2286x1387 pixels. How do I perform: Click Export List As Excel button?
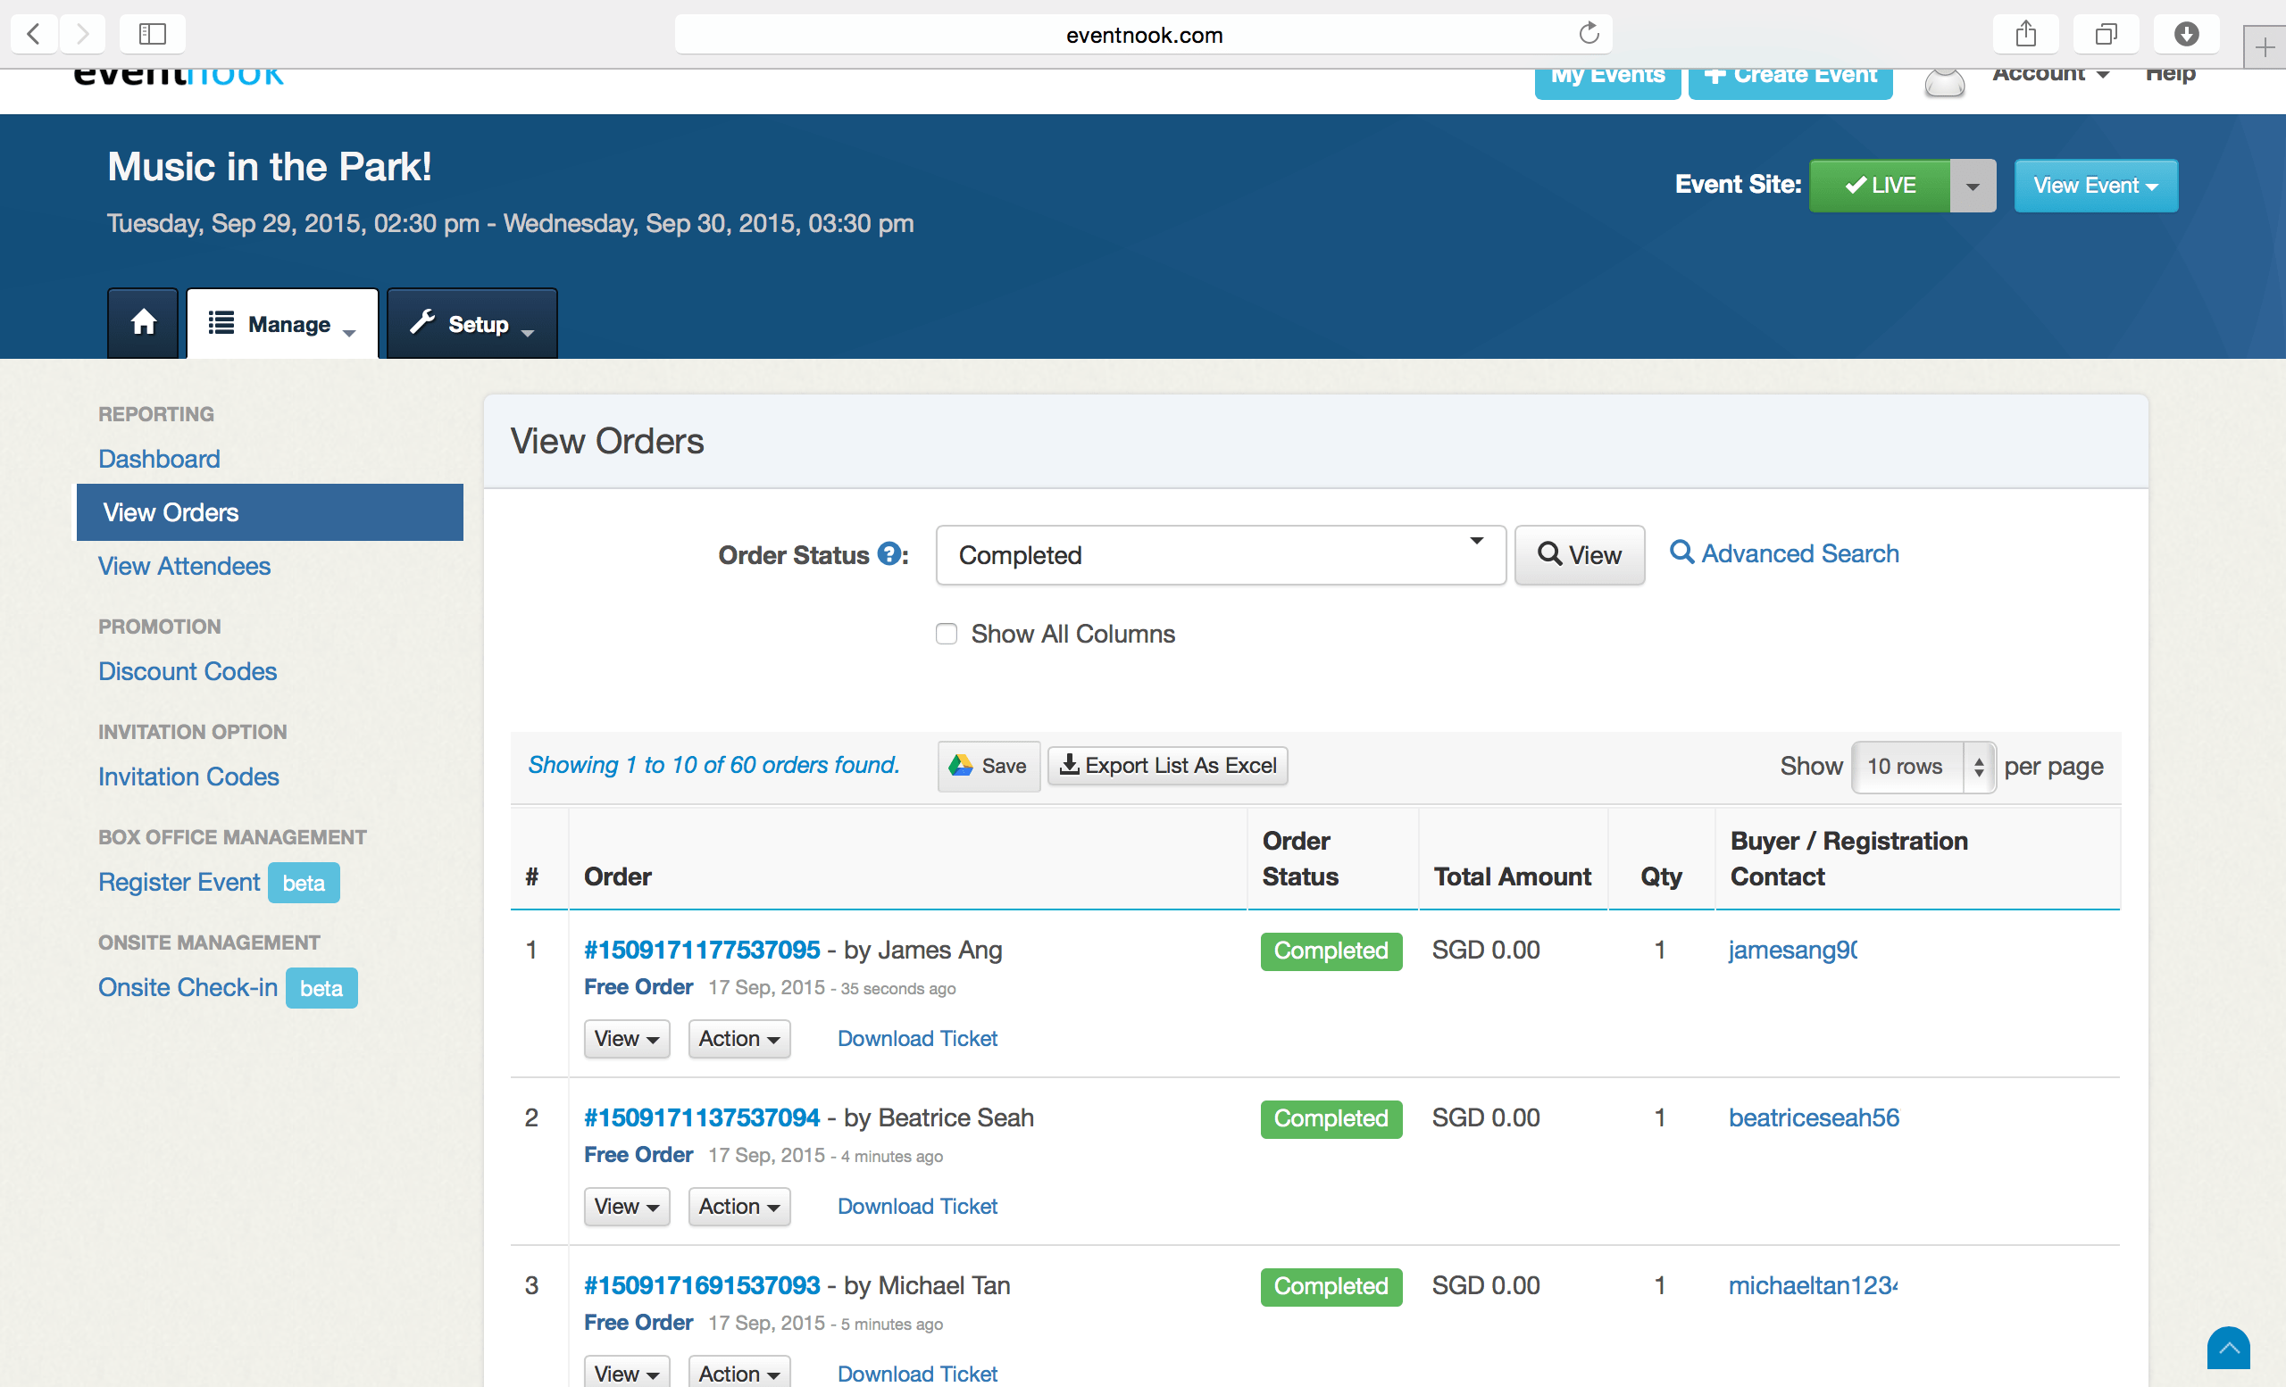[x=1168, y=765]
